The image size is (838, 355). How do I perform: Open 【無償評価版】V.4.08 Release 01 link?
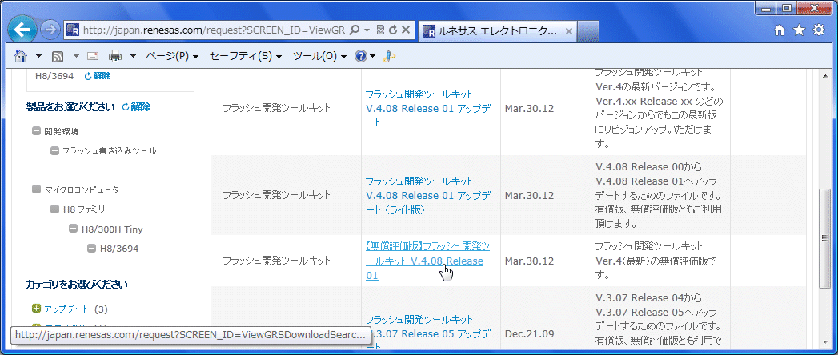pyautogui.click(x=427, y=261)
